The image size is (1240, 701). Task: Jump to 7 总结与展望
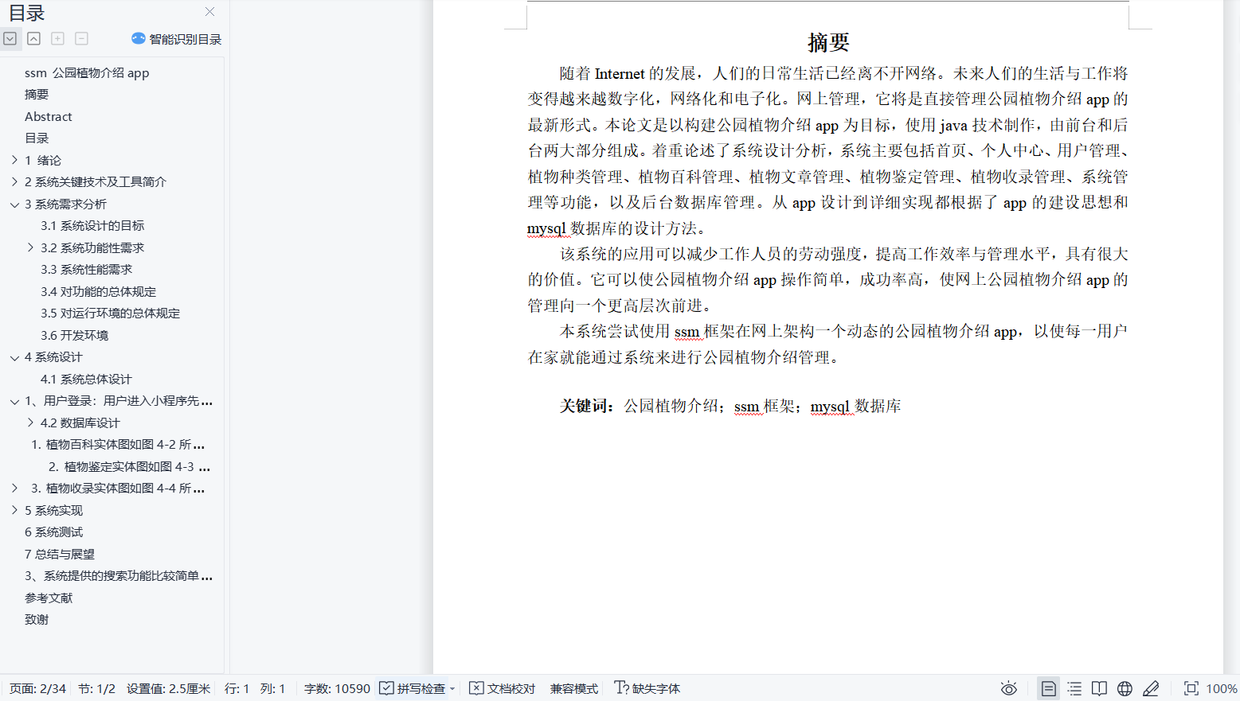[x=59, y=554]
